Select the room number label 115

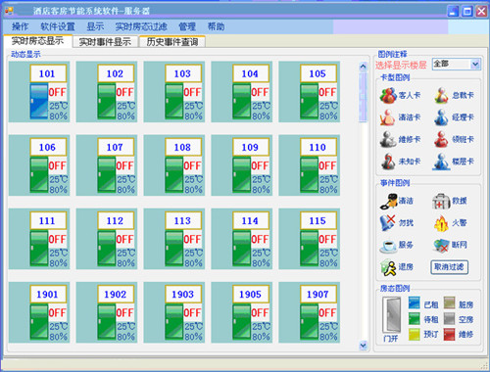tap(318, 221)
